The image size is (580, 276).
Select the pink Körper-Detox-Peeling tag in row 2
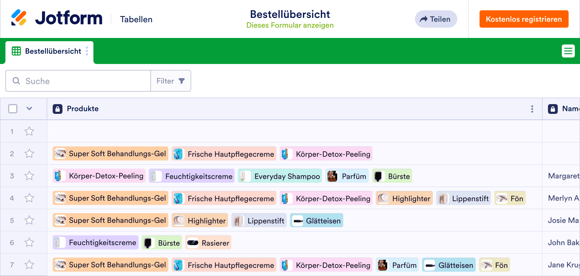tap(326, 154)
